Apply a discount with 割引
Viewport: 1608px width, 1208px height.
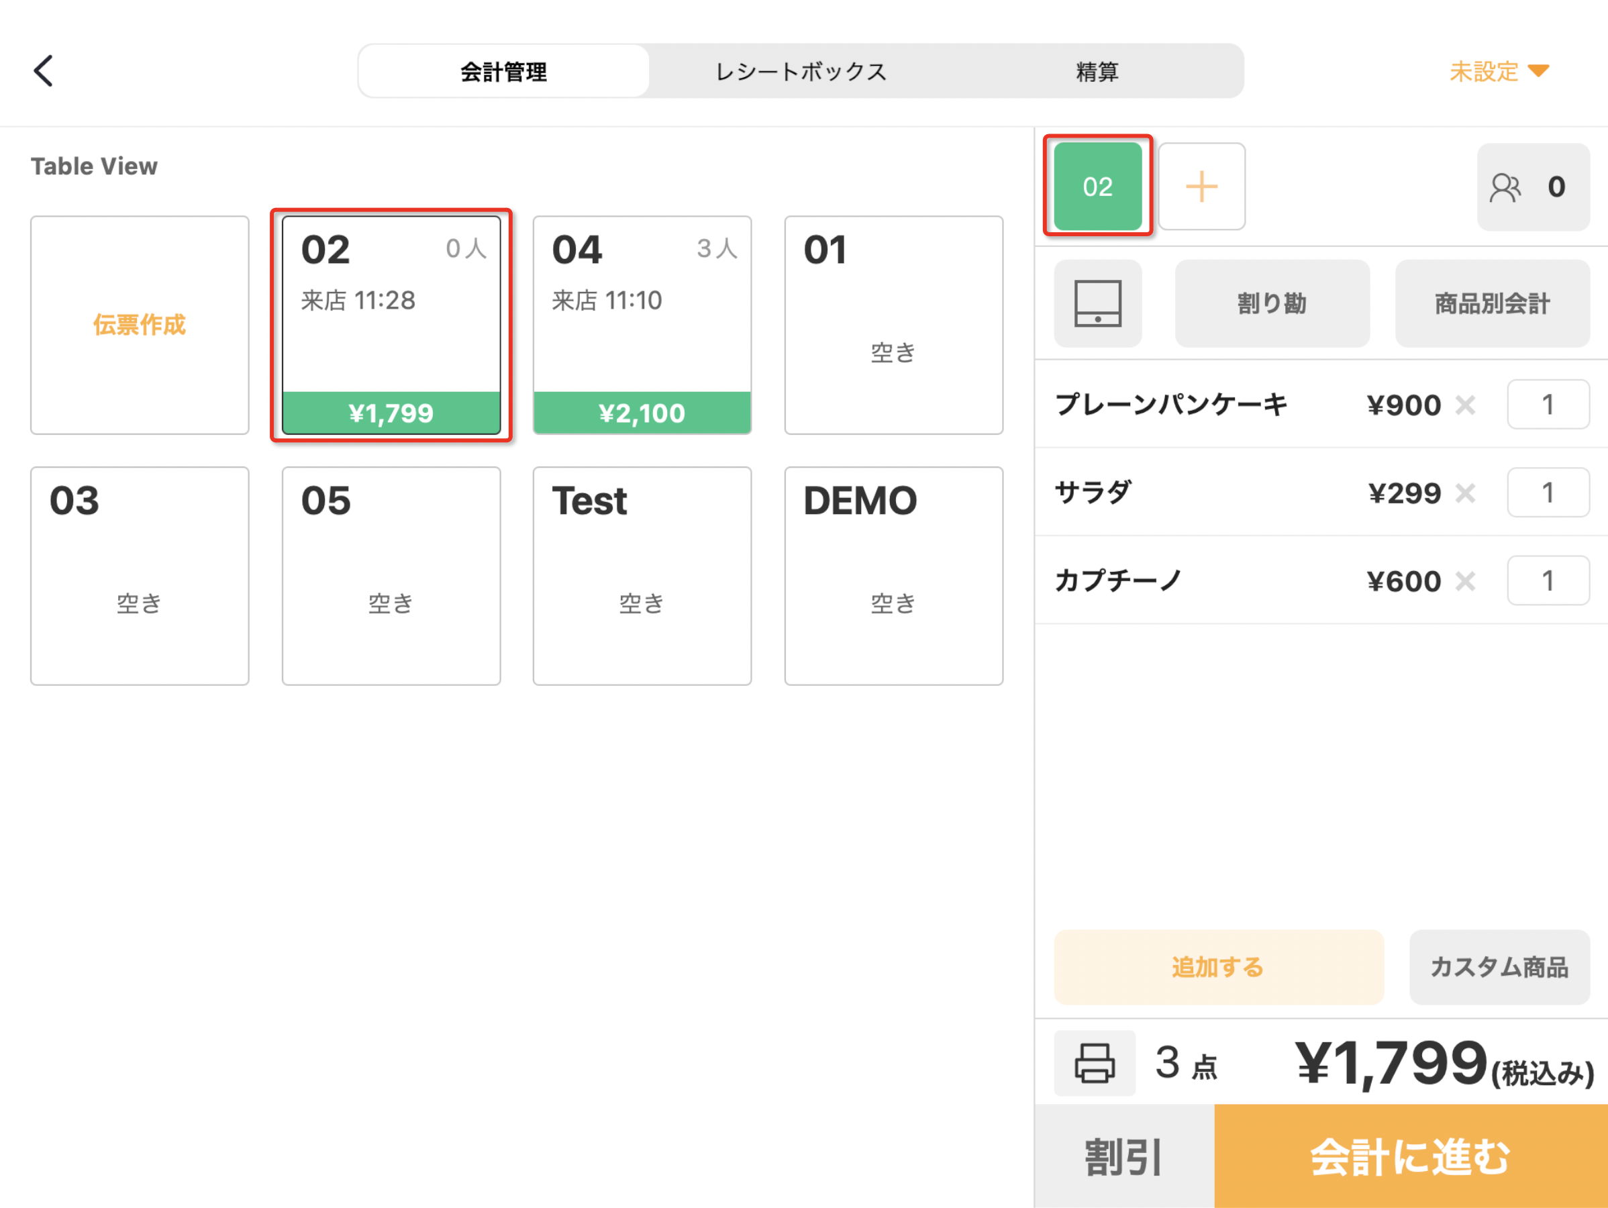pyautogui.click(x=1124, y=1156)
